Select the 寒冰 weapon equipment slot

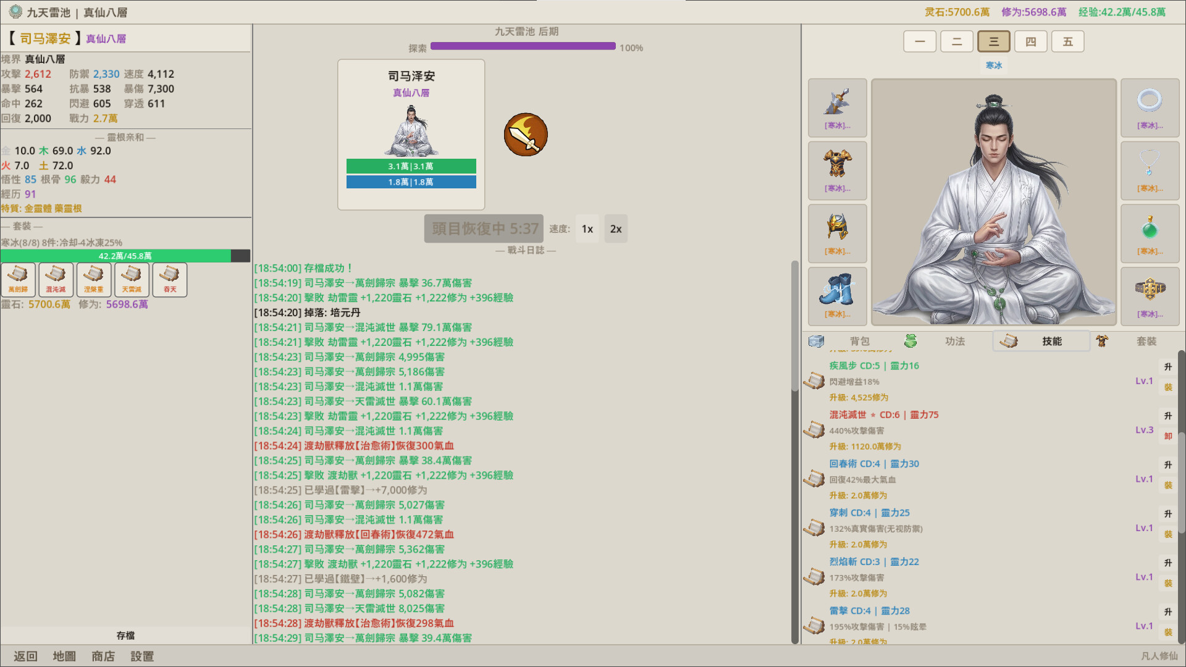[837, 107]
